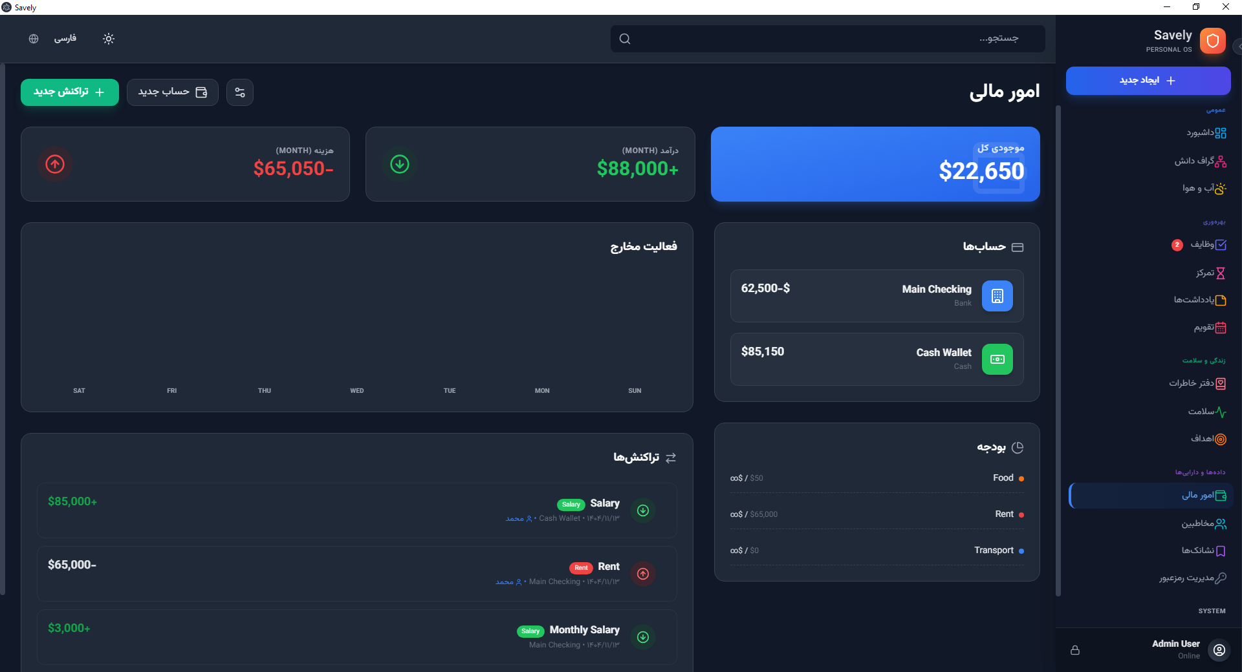The width and height of the screenshot is (1242, 672).
Task: Click the lock icon beside Admin User
Action: point(1075,650)
